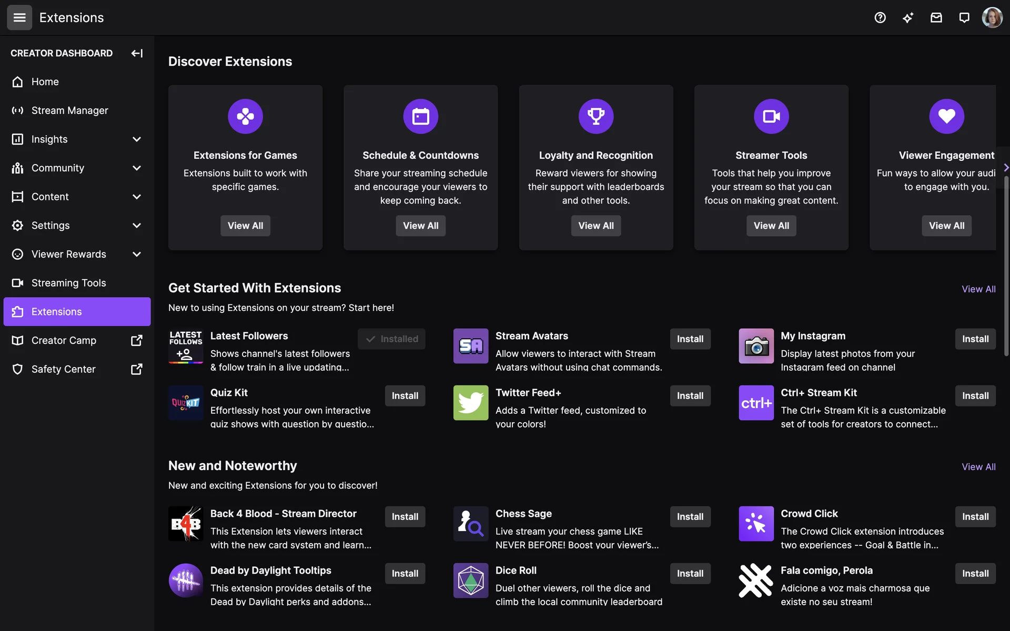Install the Stream Avatars extension
Image resolution: width=1010 pixels, height=631 pixels.
point(690,339)
